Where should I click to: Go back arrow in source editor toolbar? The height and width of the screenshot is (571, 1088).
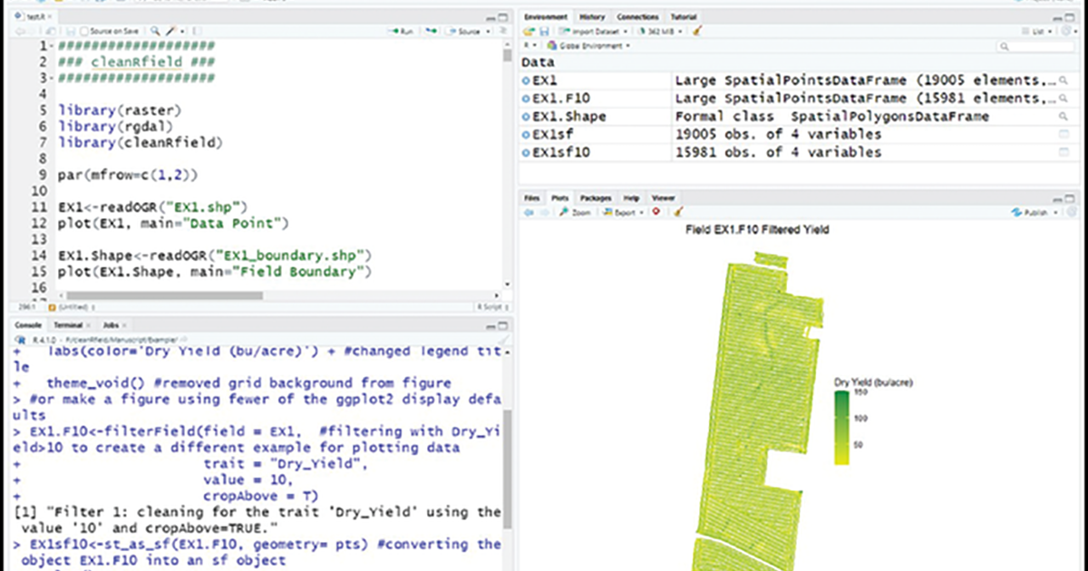(20, 31)
